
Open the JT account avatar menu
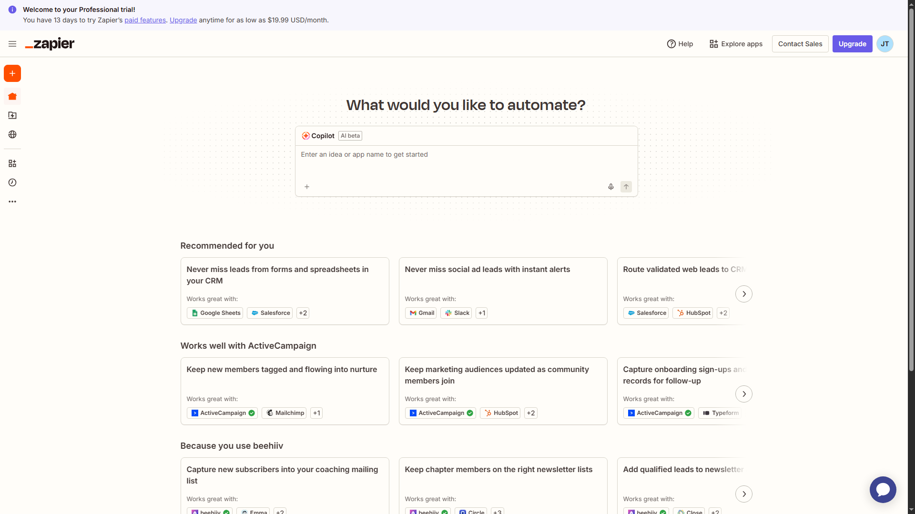pyautogui.click(x=884, y=44)
